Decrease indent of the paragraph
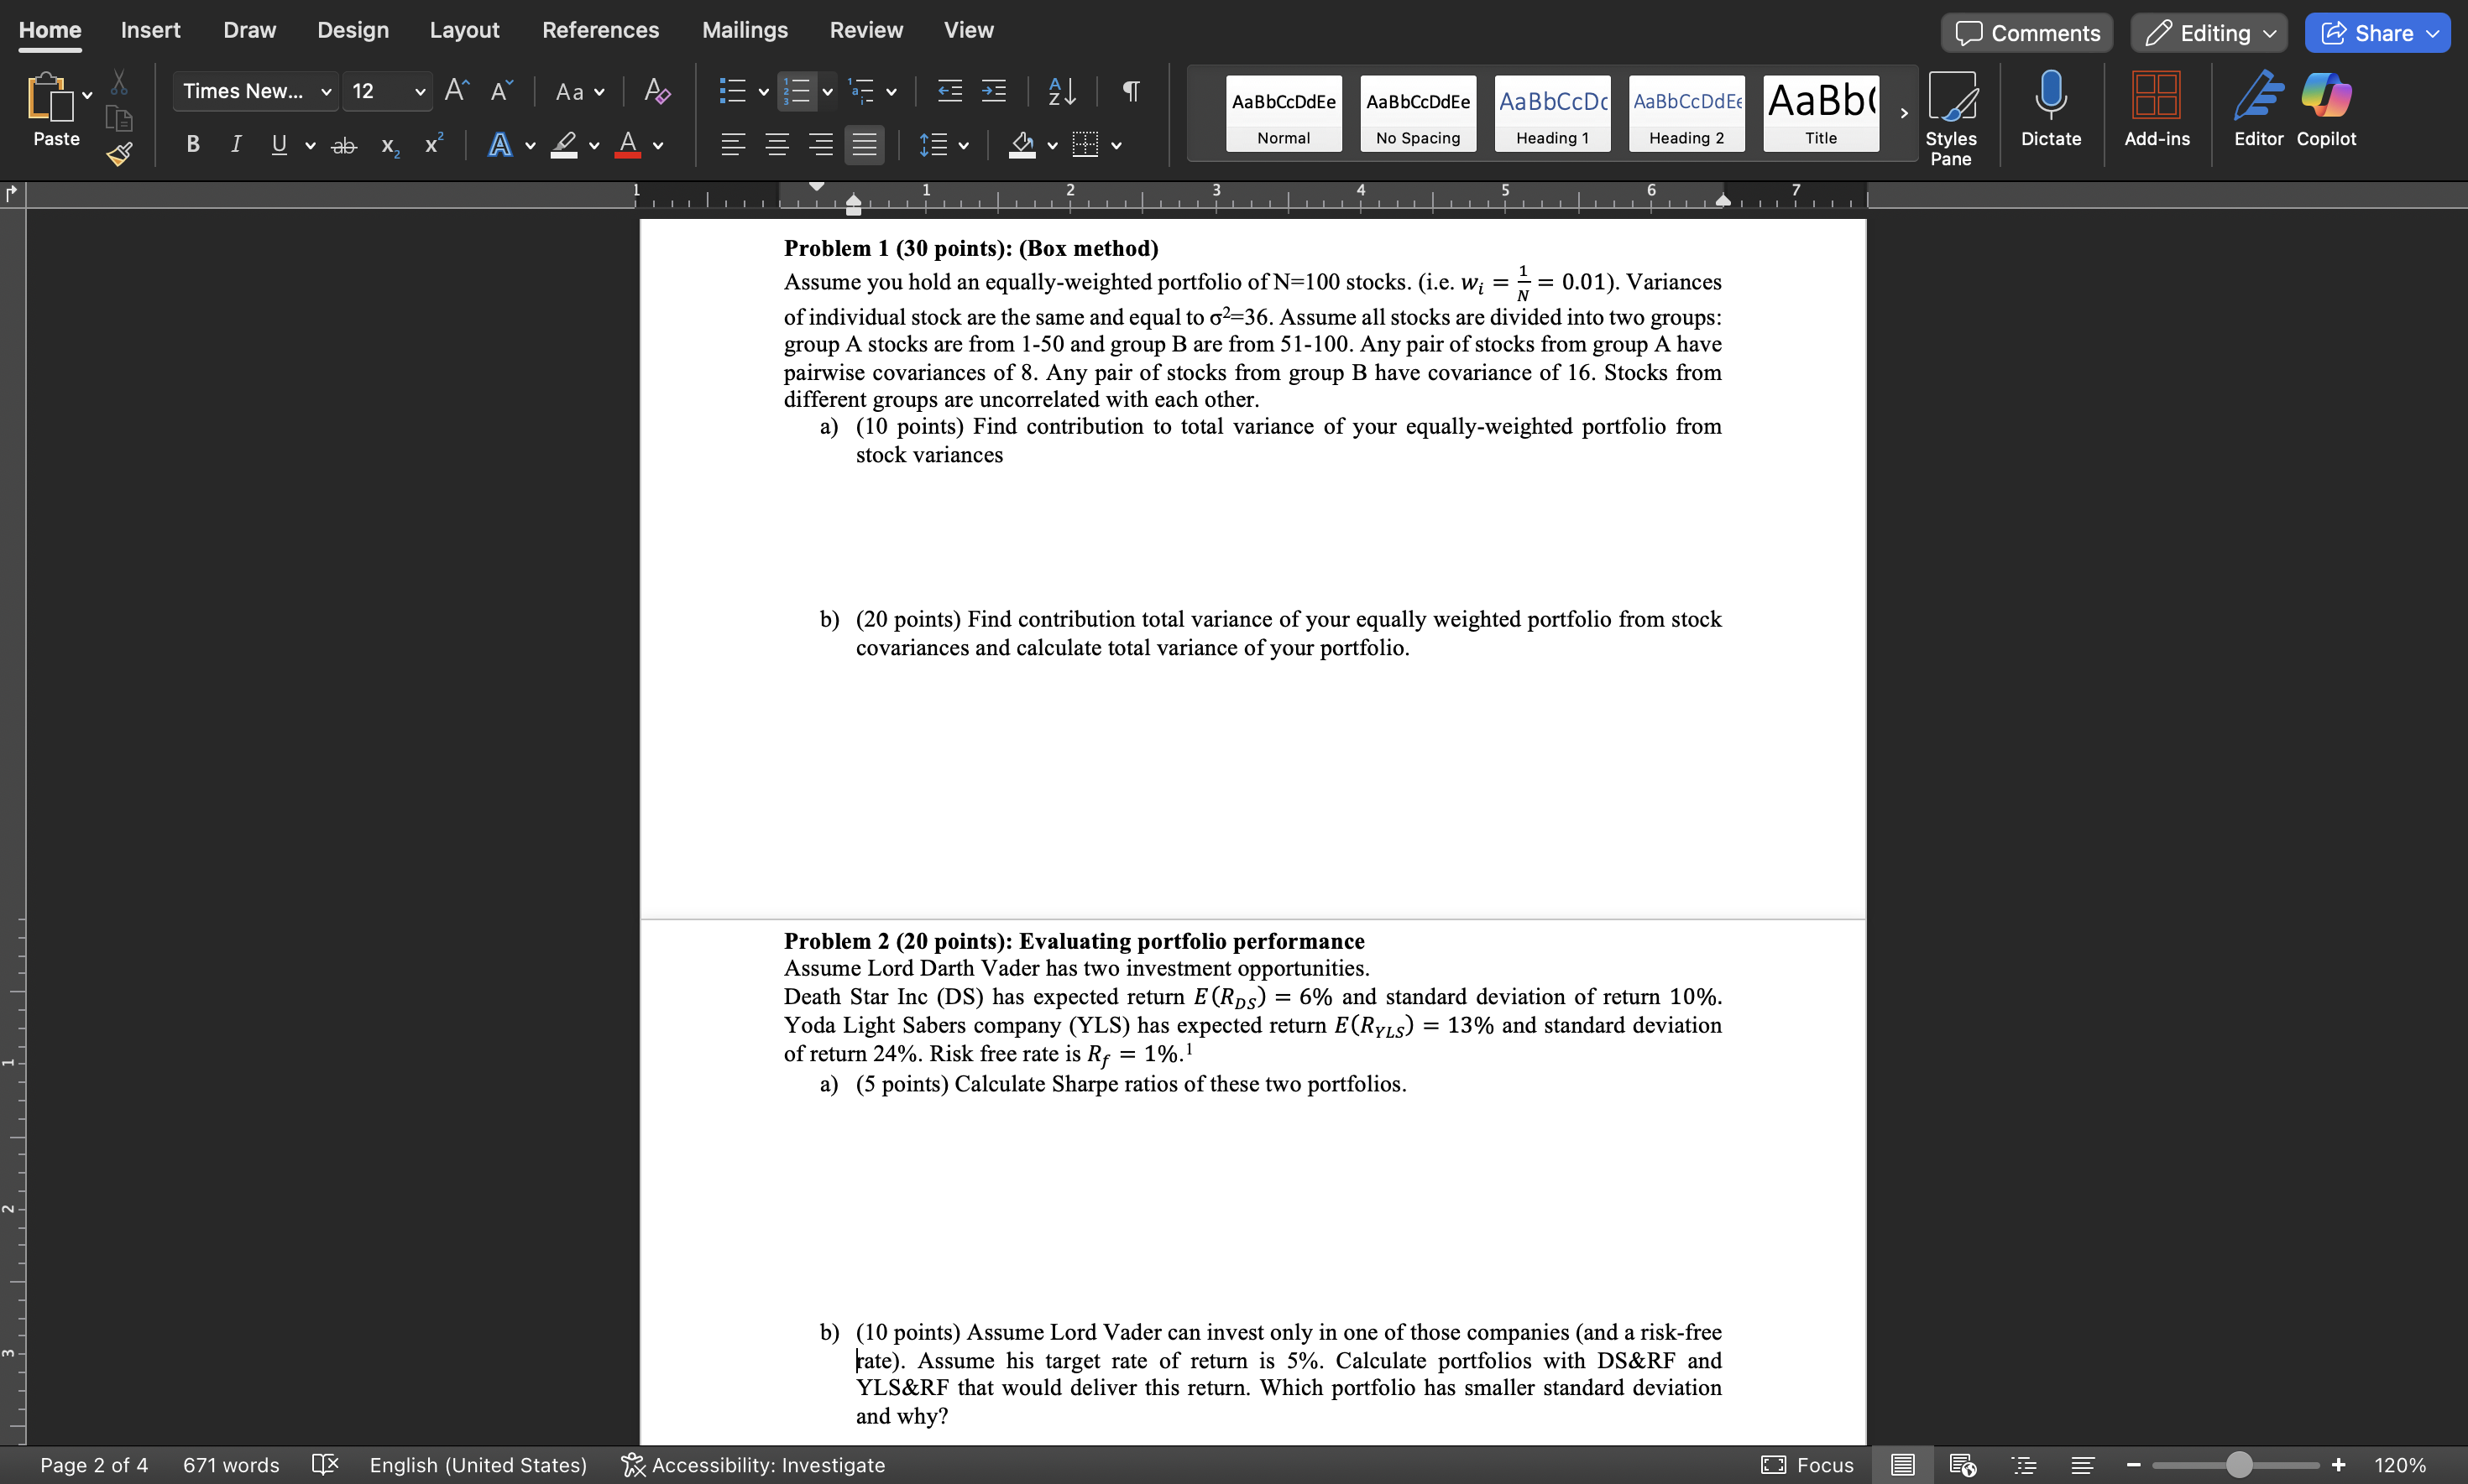Viewport: 2468px width, 1484px height. point(949,91)
